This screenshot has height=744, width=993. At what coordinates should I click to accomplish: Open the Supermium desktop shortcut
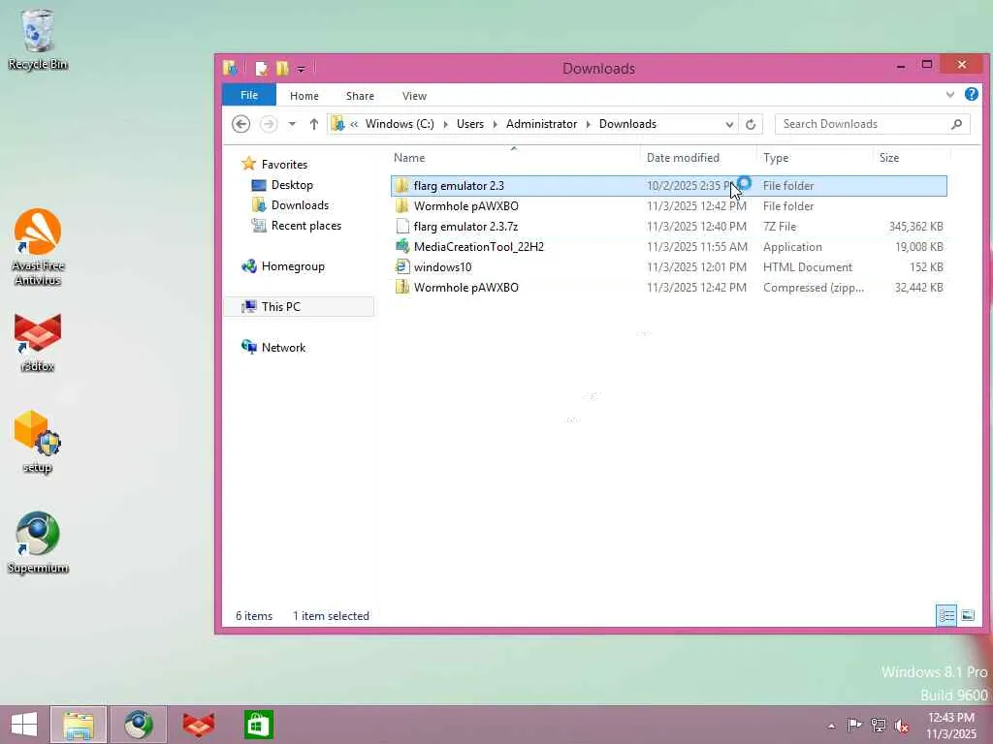coord(38,542)
